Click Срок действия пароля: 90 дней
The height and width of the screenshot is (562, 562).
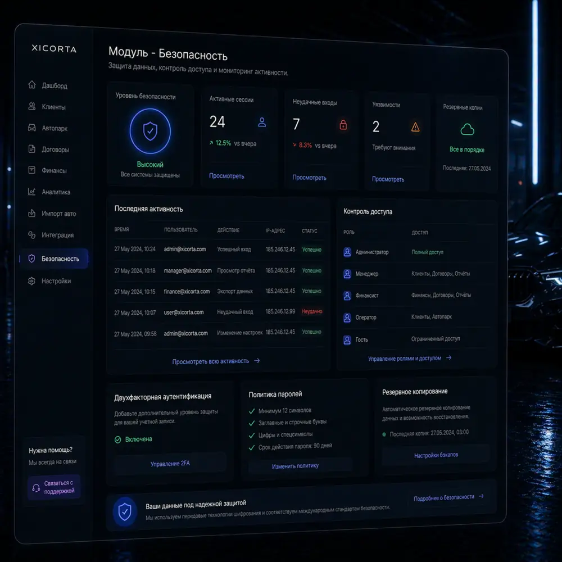pos(296,446)
